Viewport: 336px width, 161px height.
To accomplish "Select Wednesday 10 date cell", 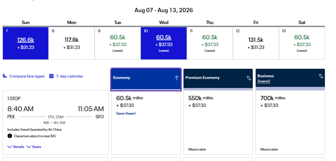I will click(x=164, y=43).
